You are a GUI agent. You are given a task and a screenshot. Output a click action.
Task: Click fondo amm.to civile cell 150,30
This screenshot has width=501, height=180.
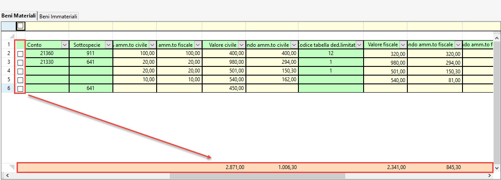coord(272,71)
